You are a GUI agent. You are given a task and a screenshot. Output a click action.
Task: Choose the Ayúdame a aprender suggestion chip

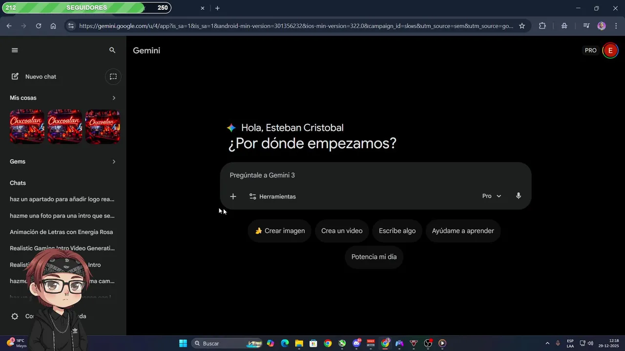click(x=463, y=231)
